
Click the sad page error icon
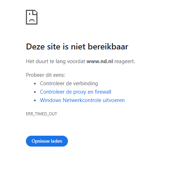[x=32, y=17]
